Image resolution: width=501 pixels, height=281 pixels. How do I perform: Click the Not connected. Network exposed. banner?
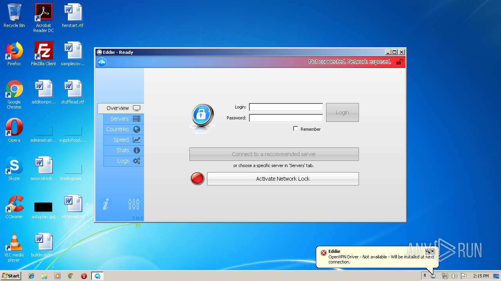pos(350,62)
